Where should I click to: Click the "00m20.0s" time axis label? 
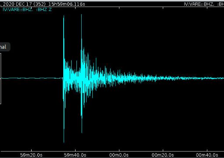pyautogui.click(x=163, y=155)
